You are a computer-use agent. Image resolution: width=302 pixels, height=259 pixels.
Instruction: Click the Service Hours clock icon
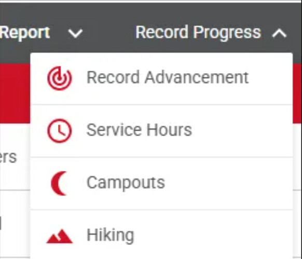coord(60,131)
